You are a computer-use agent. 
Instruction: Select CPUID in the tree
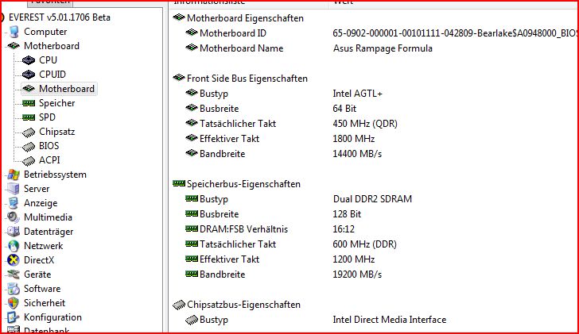(52, 75)
